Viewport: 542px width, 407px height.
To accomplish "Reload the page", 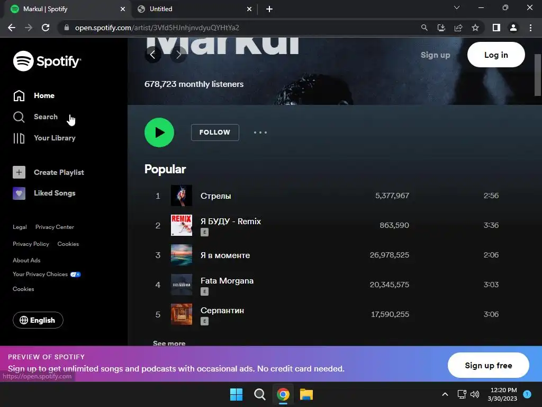I will [x=46, y=28].
